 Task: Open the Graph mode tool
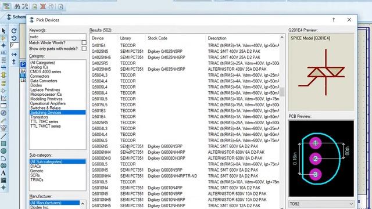tap(3, 98)
